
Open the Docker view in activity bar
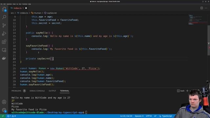point(4,58)
